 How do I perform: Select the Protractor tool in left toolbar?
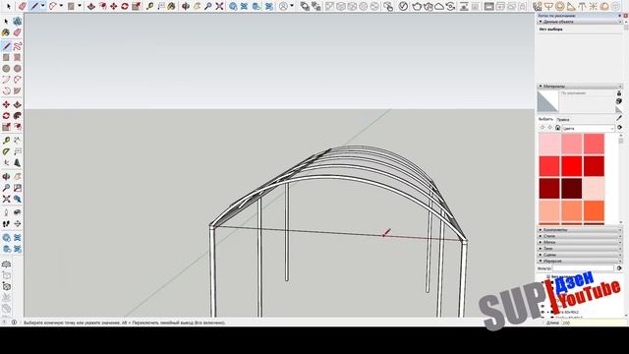[6, 151]
